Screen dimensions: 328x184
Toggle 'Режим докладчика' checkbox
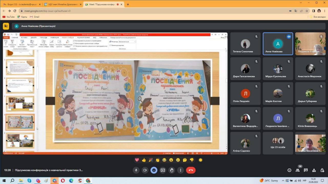point(110,45)
